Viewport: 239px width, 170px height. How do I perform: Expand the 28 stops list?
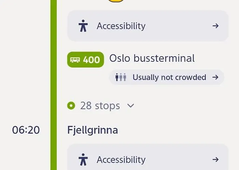[x=100, y=106]
